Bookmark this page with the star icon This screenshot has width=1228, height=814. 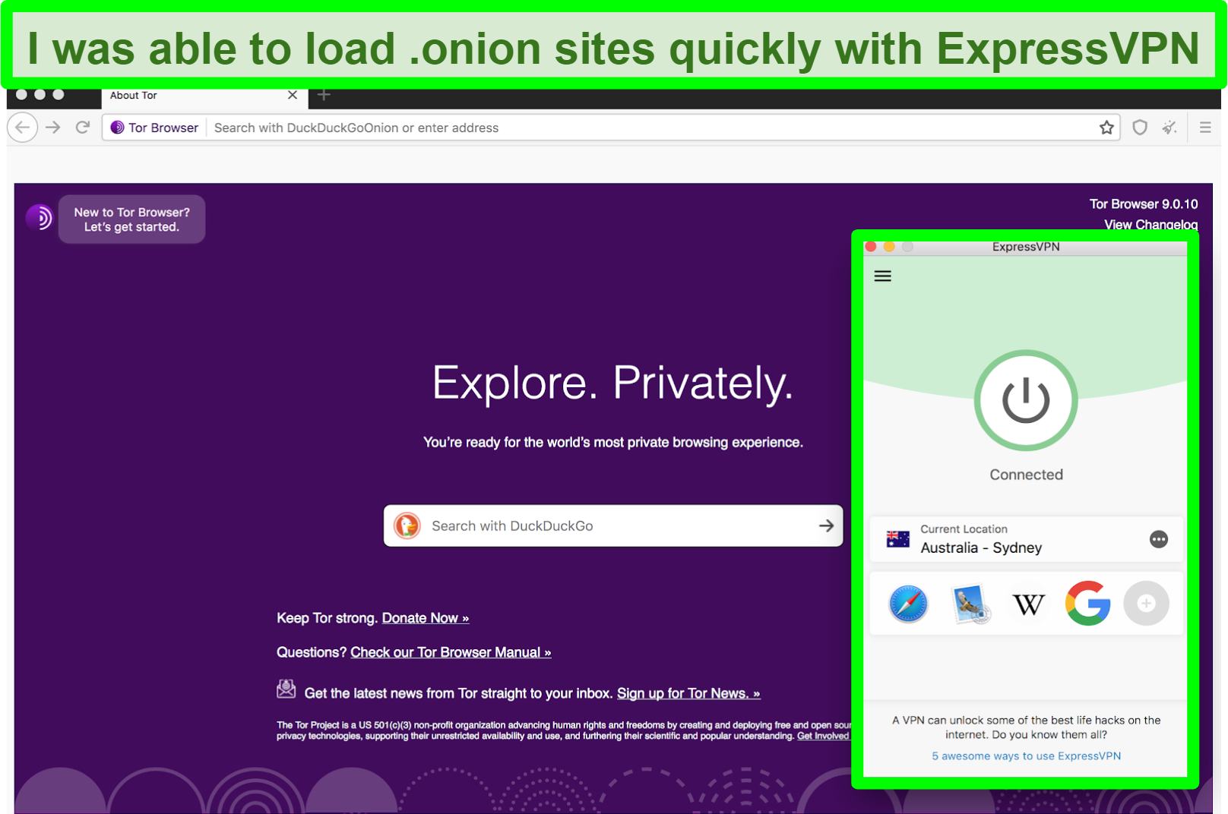tap(1106, 128)
